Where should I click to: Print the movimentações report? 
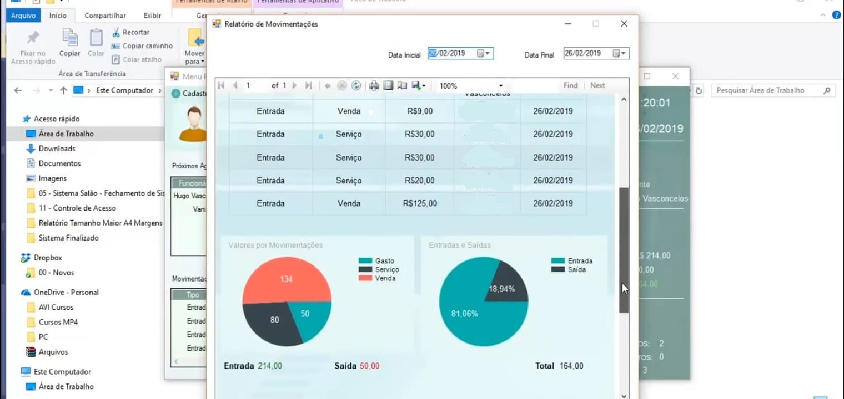coord(374,85)
